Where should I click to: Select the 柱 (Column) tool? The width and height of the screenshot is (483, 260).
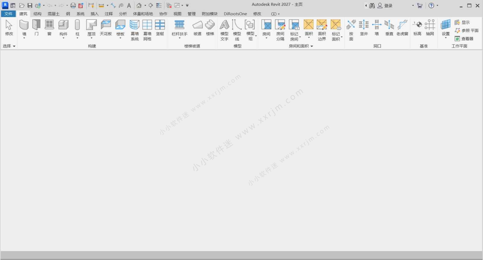pyautogui.click(x=77, y=28)
